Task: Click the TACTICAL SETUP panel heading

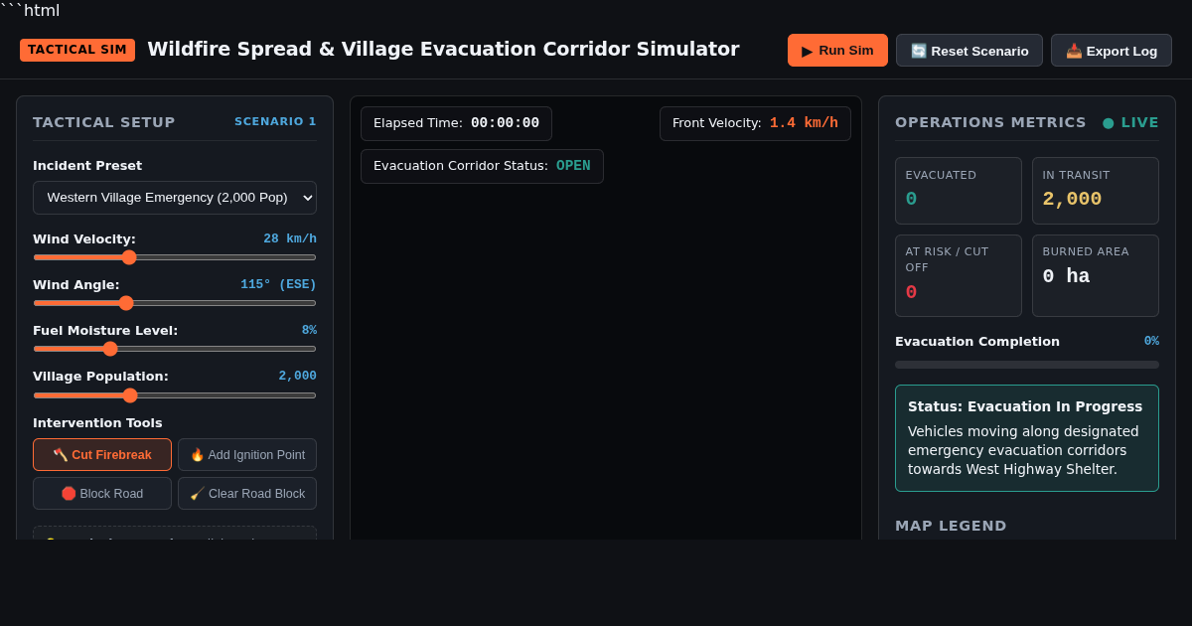Action: click(104, 122)
